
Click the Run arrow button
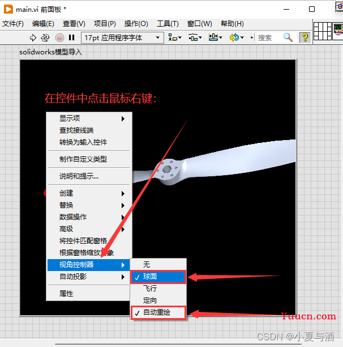coord(33,37)
